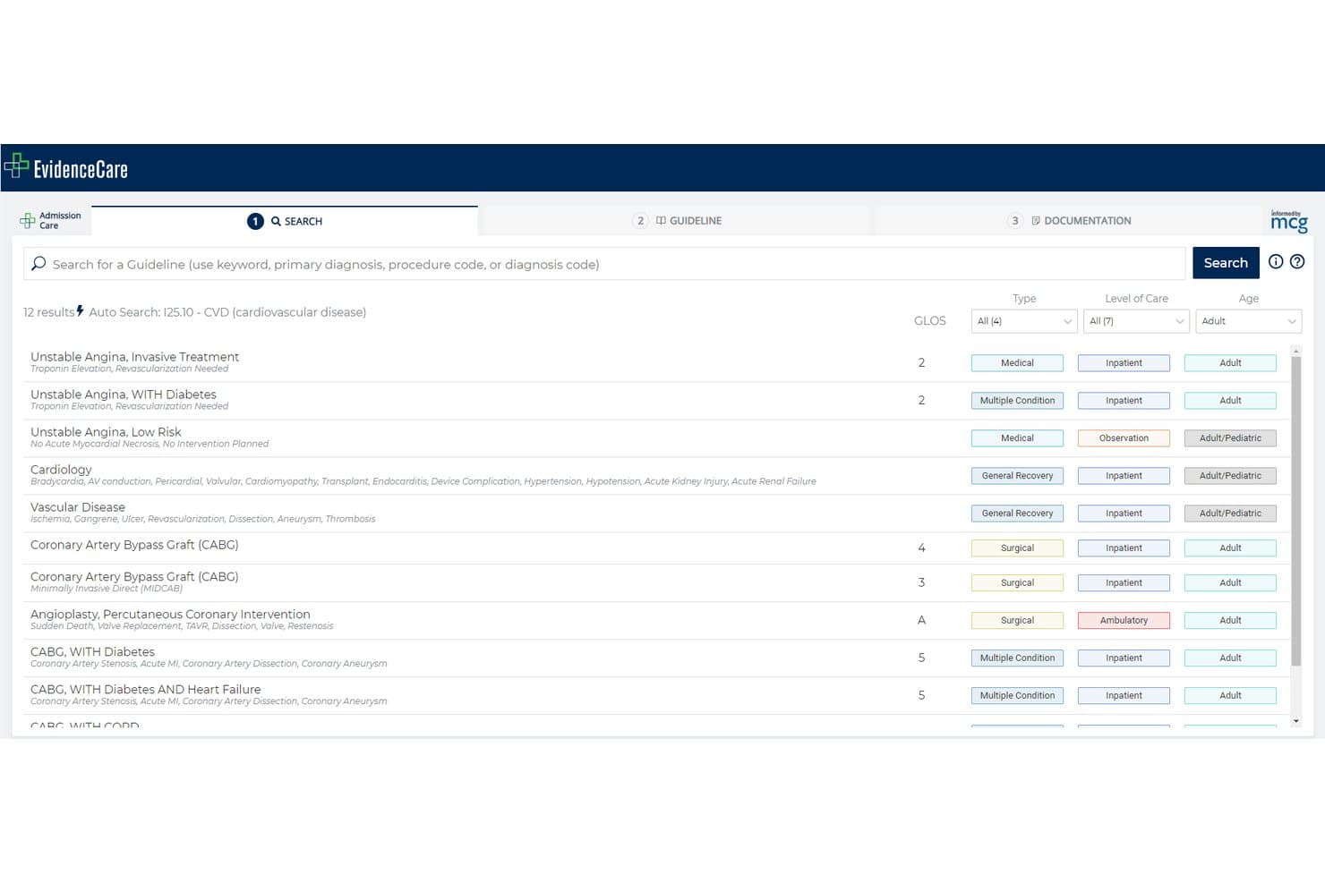Select the Cardiology guideline row
Screen dimensions: 1325x883
656,475
